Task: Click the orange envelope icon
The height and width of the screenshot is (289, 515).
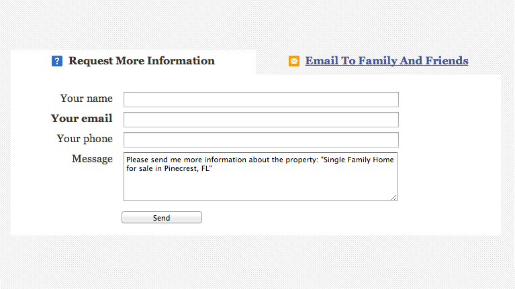Action: [294, 61]
